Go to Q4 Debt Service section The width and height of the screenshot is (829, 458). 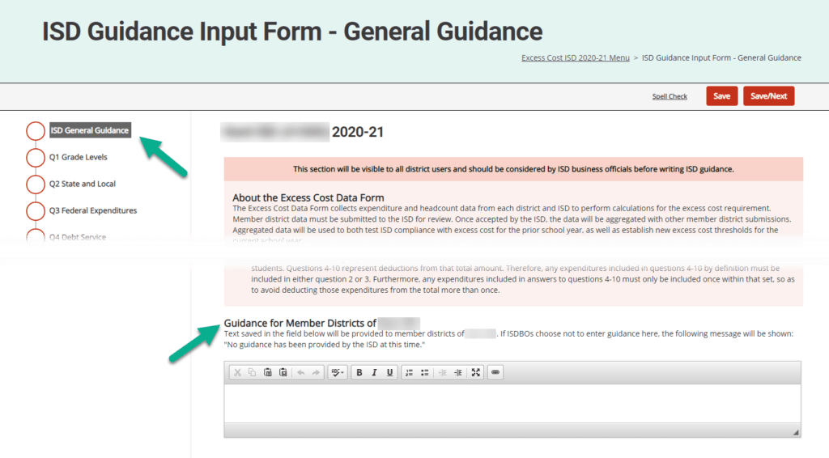click(x=78, y=237)
